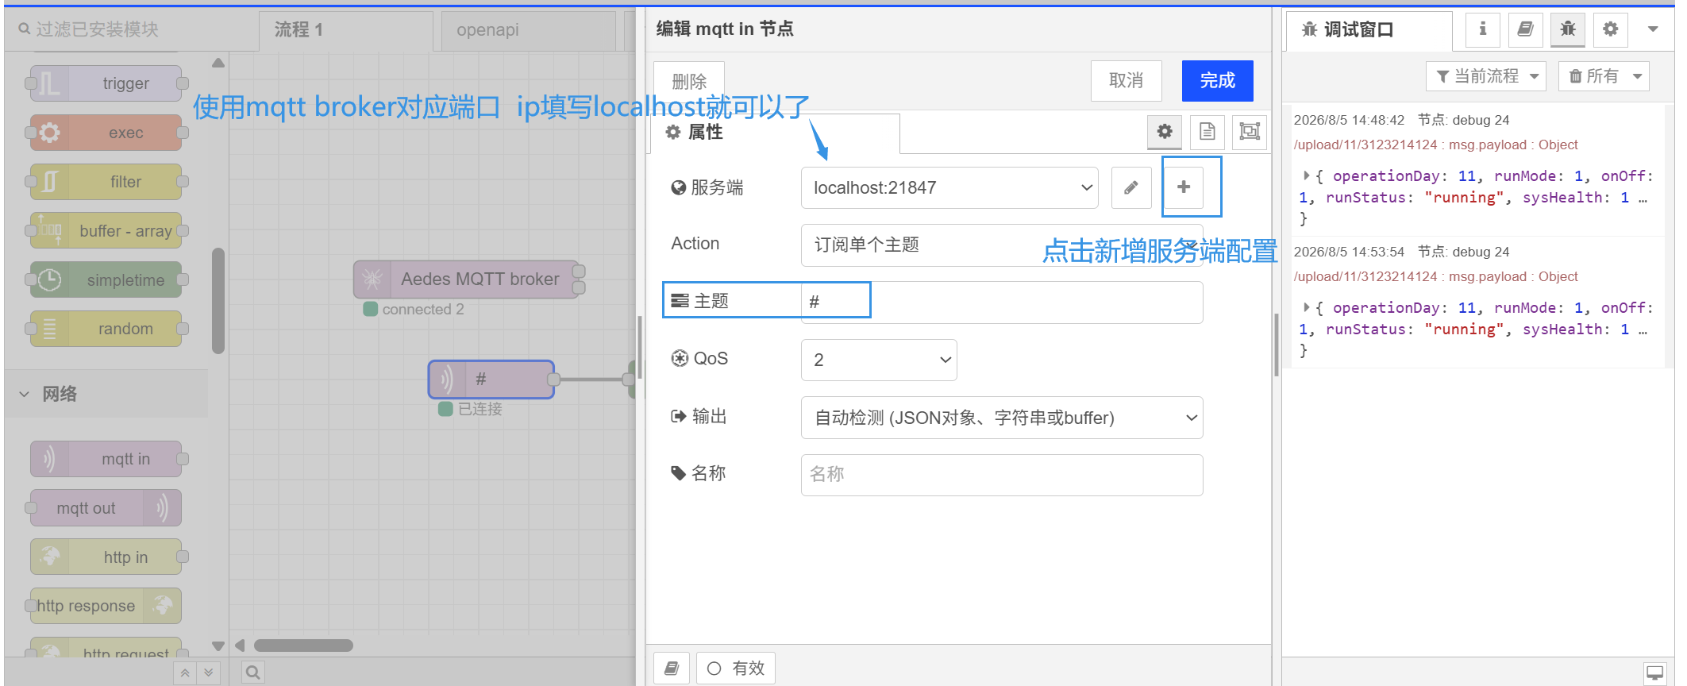Click the search flow magnifier icon
The image size is (1687, 686).
(252, 673)
